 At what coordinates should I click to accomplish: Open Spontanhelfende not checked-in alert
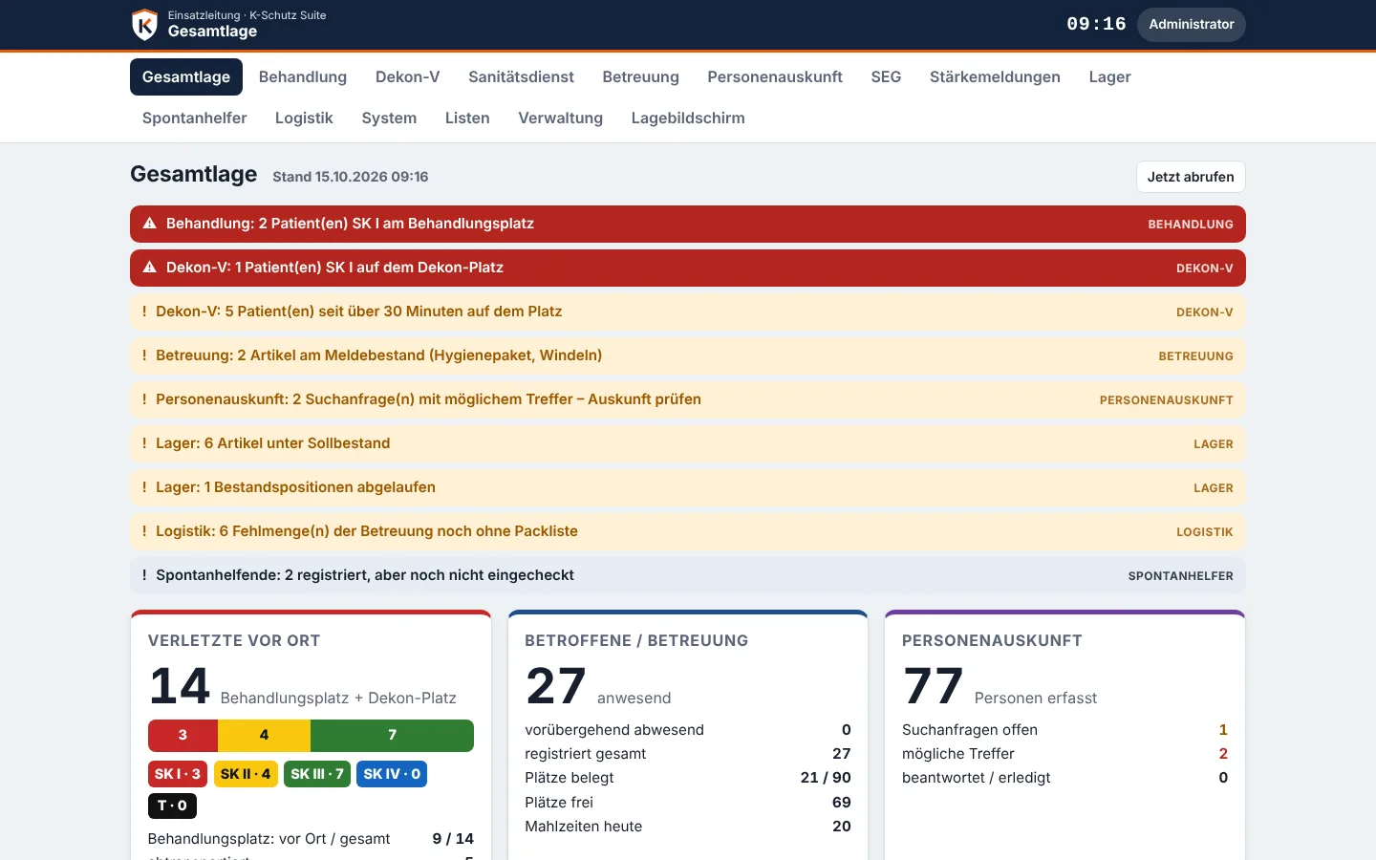(688, 575)
